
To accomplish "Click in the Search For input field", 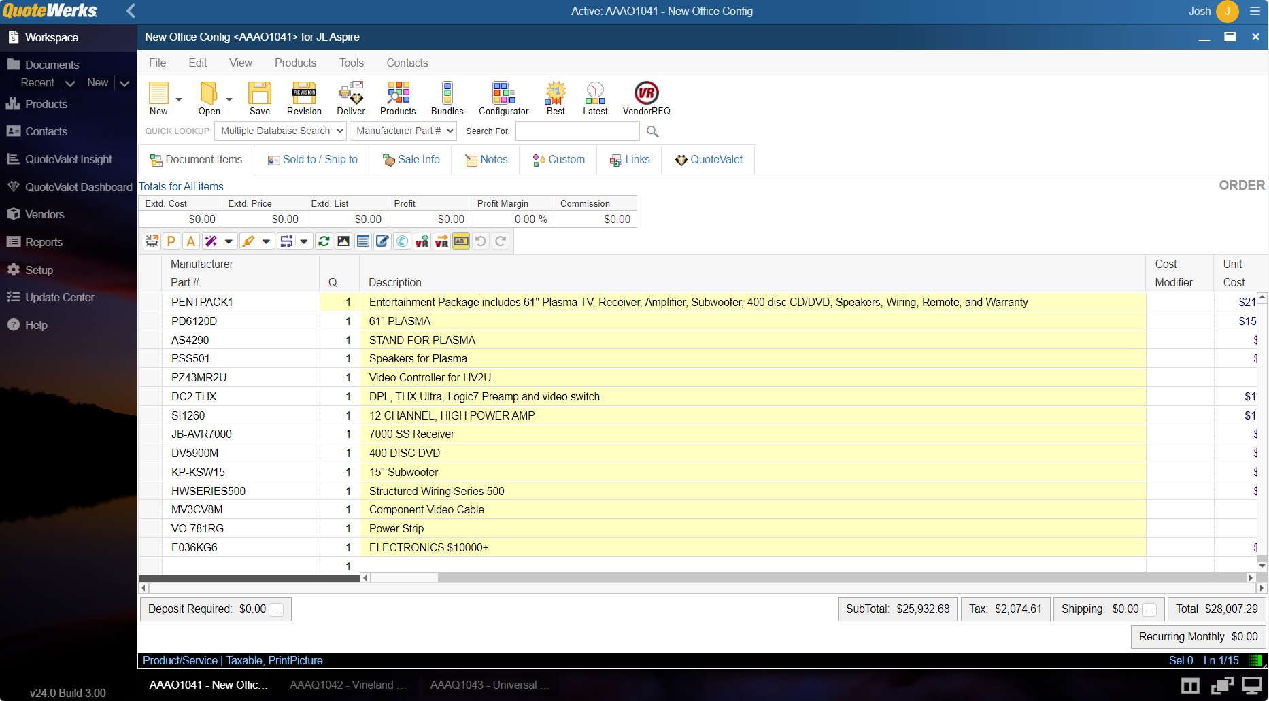I will (577, 131).
